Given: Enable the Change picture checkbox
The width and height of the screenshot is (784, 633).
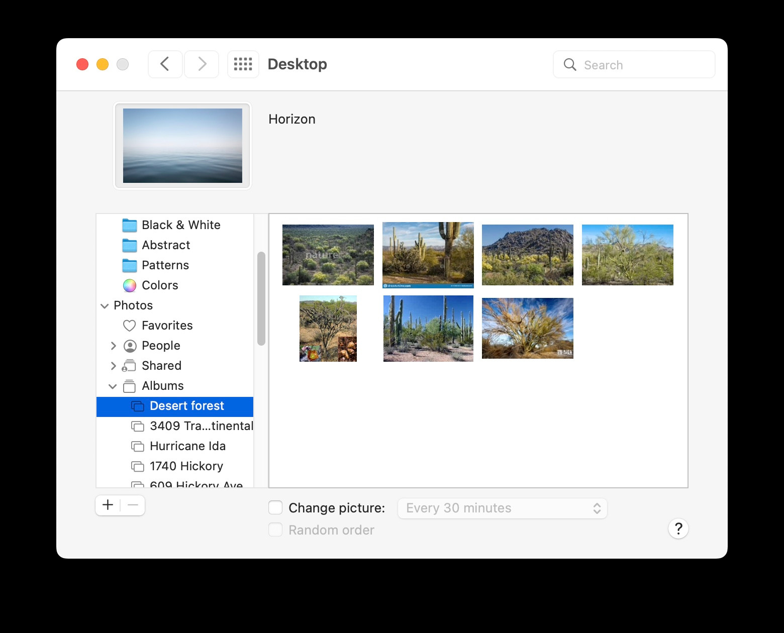Looking at the screenshot, I should tap(275, 507).
